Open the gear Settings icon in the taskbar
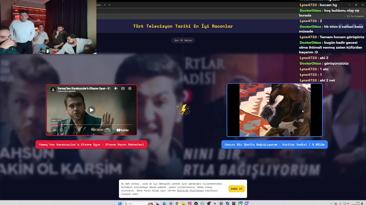Image resolution: width=366 pixels, height=205 pixels. 171,203
